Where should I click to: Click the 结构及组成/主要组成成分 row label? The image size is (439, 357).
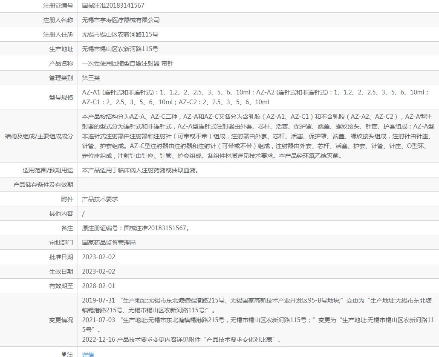point(39,136)
